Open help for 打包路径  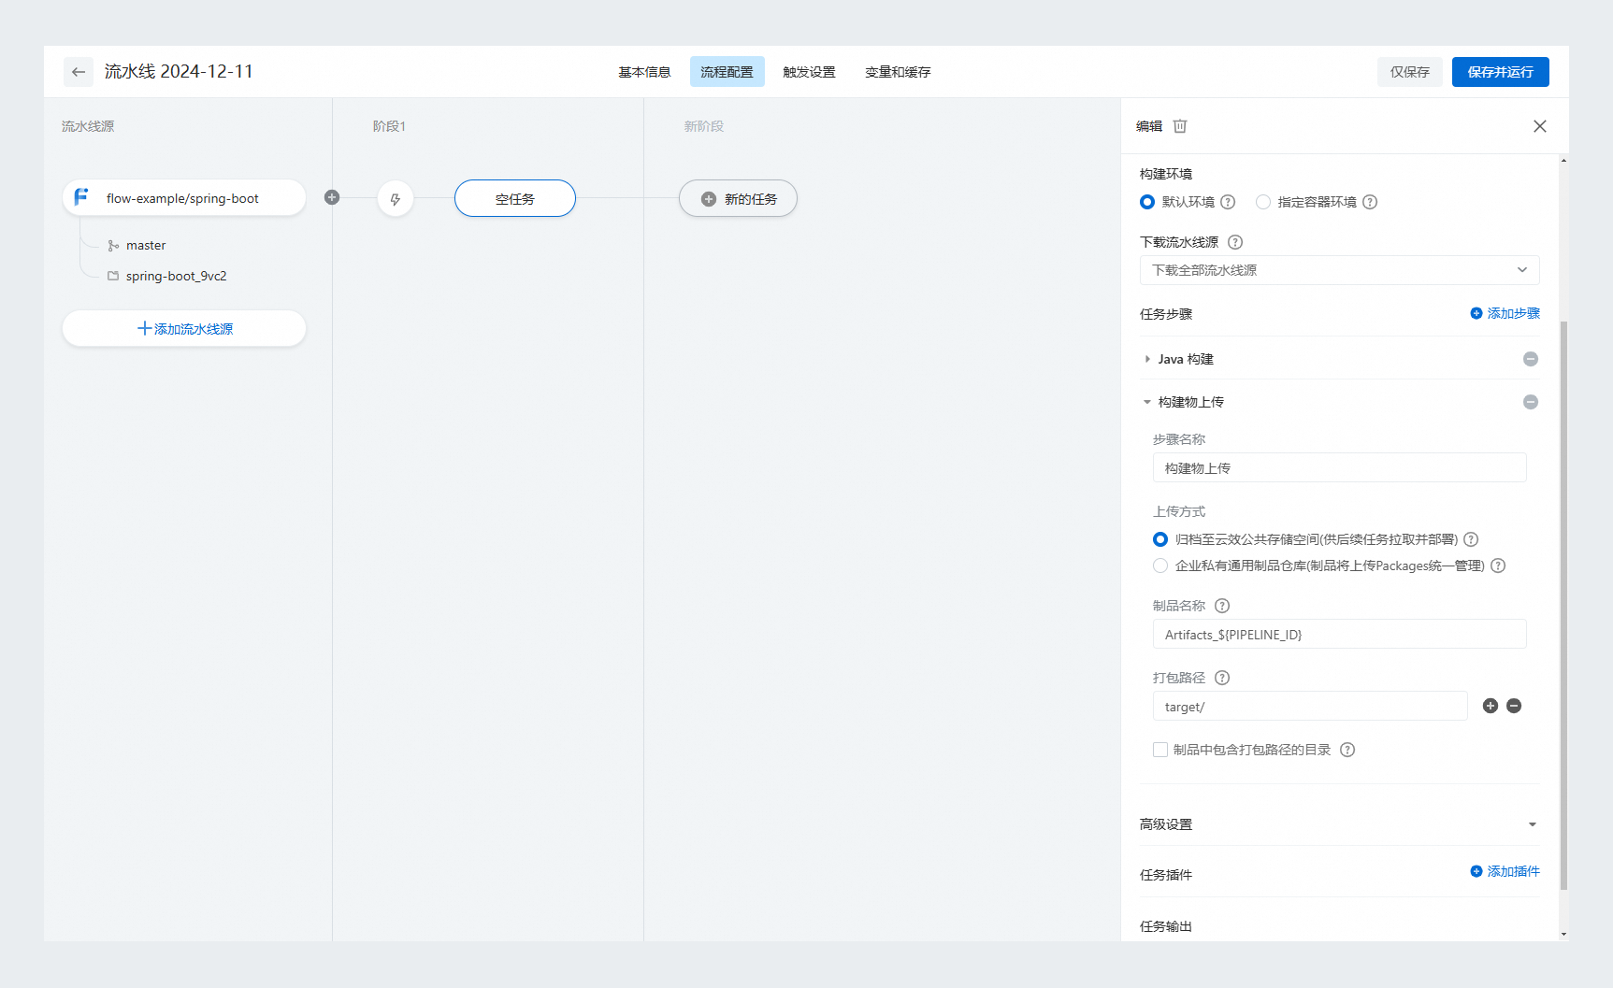(1222, 678)
